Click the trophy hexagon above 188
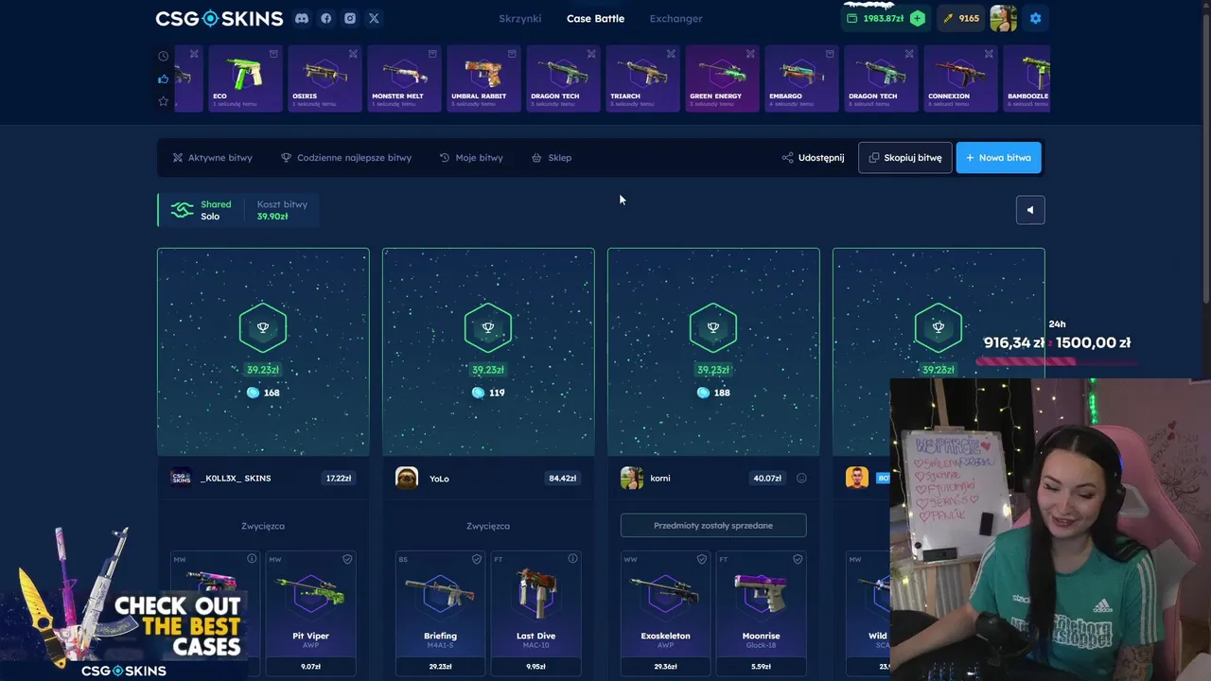The height and width of the screenshot is (681, 1211). point(713,328)
